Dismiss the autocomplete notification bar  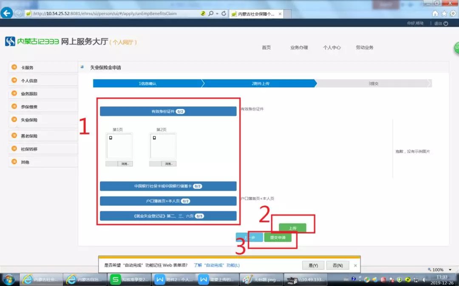[355, 266]
